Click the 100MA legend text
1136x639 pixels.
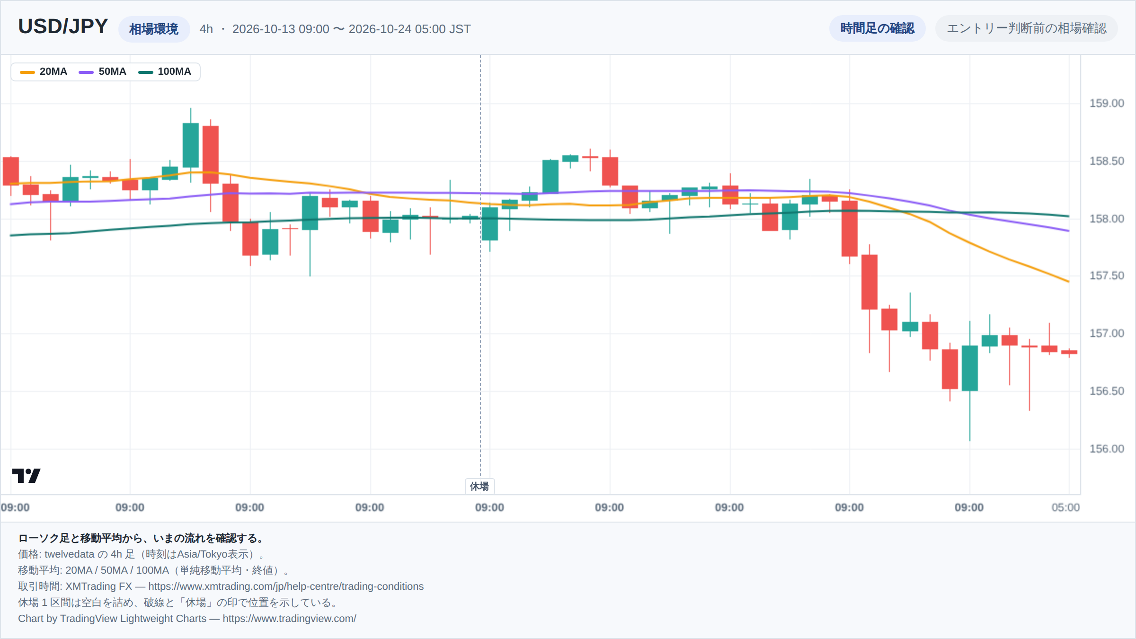point(174,71)
